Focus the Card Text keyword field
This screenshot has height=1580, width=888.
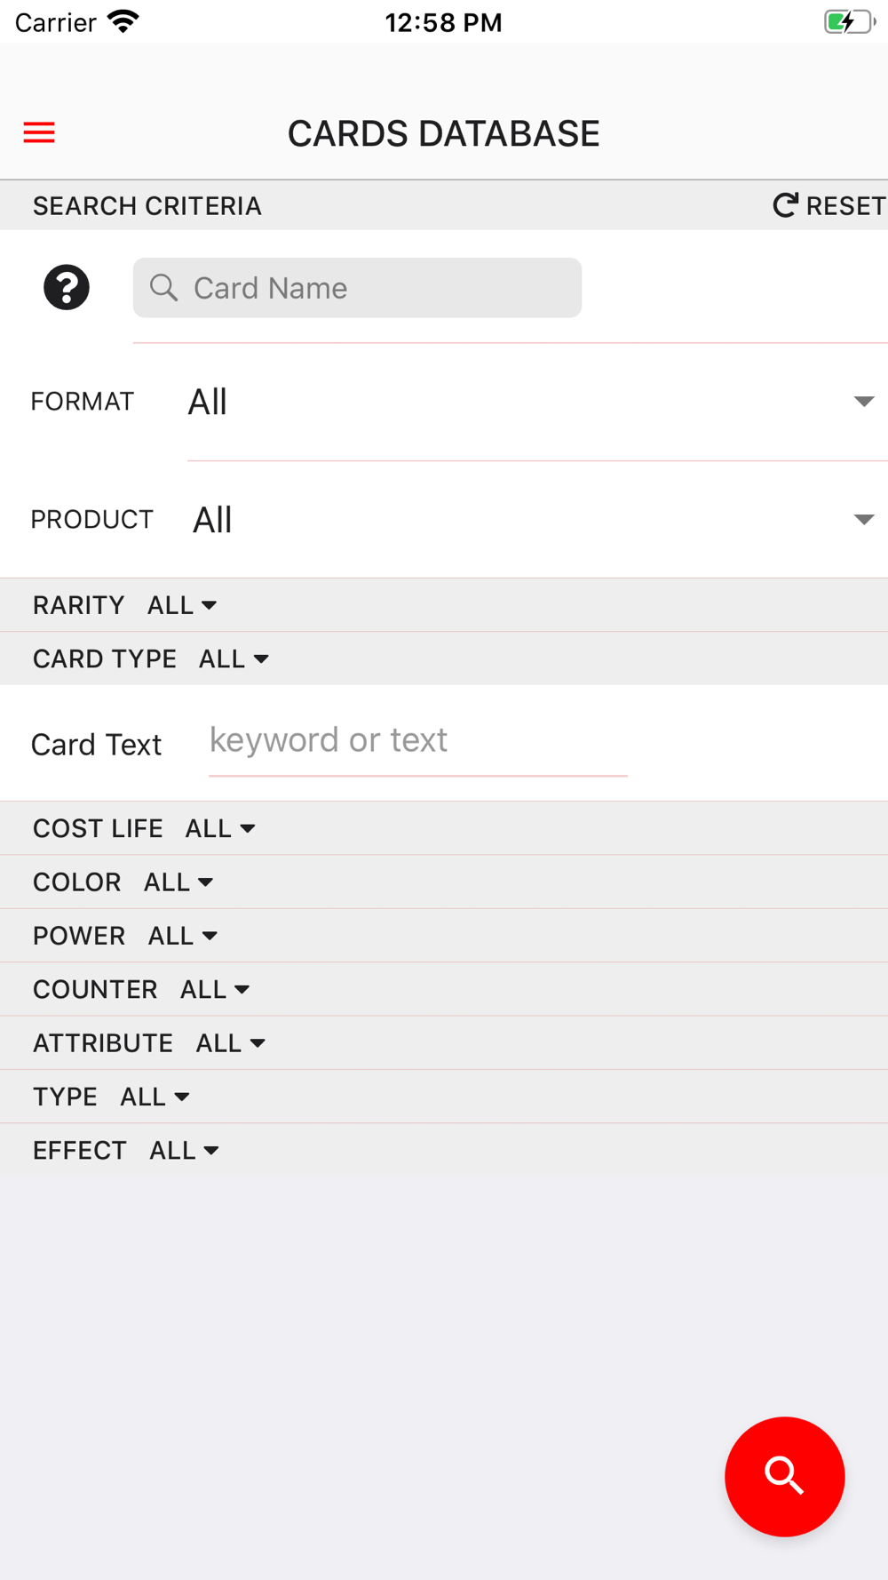[417, 741]
